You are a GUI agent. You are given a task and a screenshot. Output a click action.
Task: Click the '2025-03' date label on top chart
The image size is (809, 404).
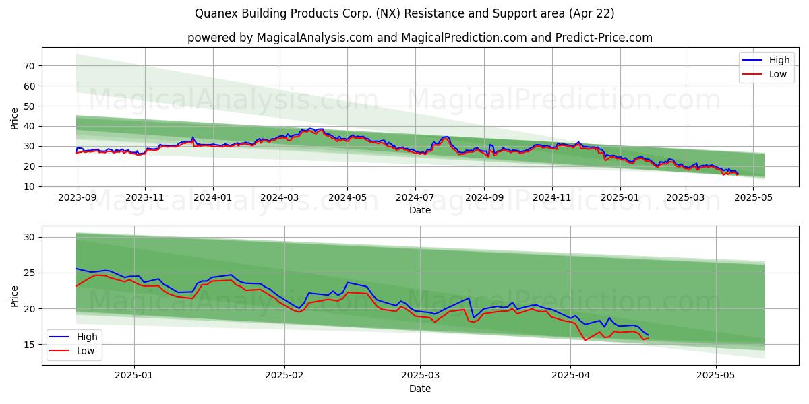[685, 198]
